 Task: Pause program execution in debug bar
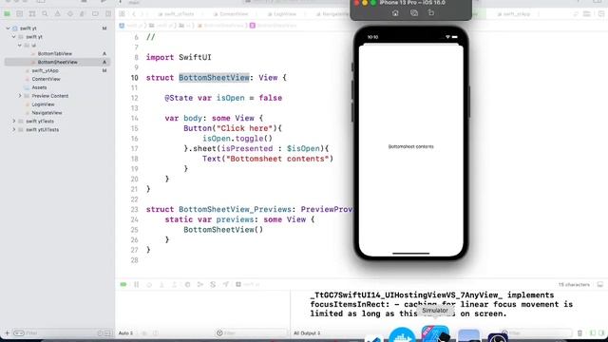[x=137, y=285]
